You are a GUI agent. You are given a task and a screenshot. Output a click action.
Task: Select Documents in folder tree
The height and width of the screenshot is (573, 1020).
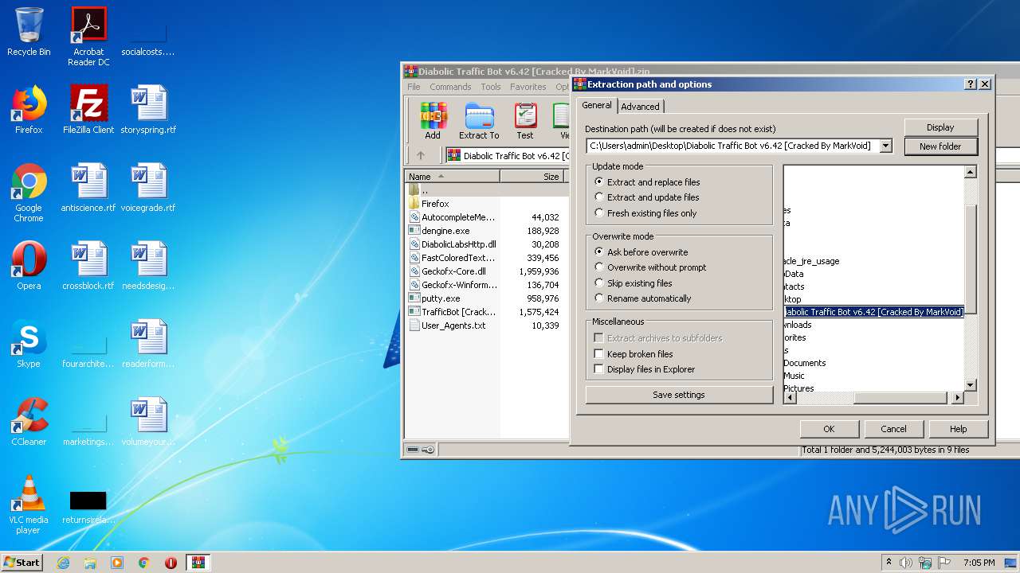pos(804,363)
